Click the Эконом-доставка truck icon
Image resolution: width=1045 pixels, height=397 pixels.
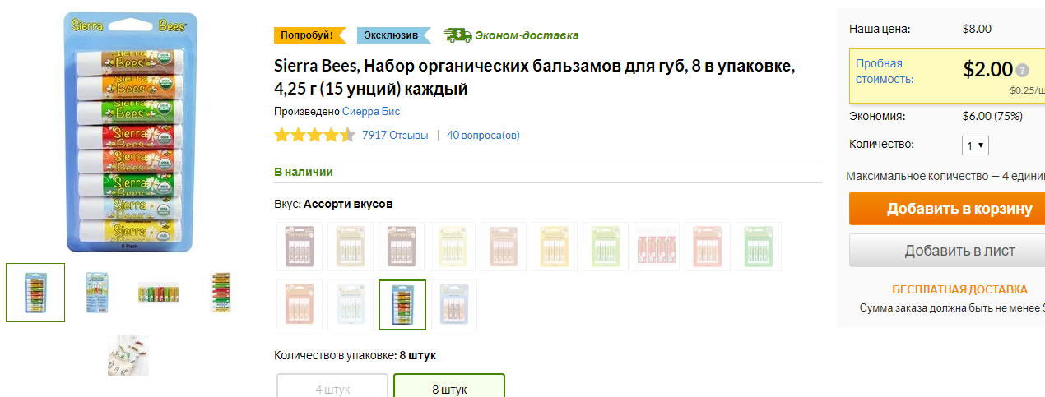pyautogui.click(x=457, y=35)
